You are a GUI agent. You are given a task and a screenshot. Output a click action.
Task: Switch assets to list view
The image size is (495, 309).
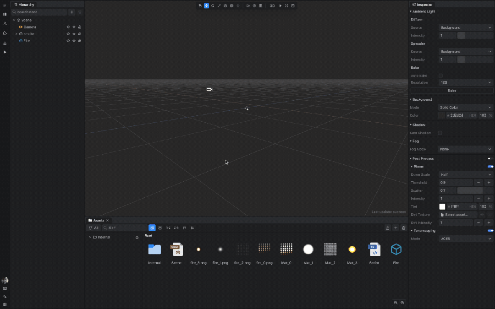pyautogui.click(x=160, y=228)
